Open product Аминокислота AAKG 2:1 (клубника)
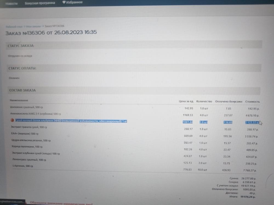 pos(35,114)
